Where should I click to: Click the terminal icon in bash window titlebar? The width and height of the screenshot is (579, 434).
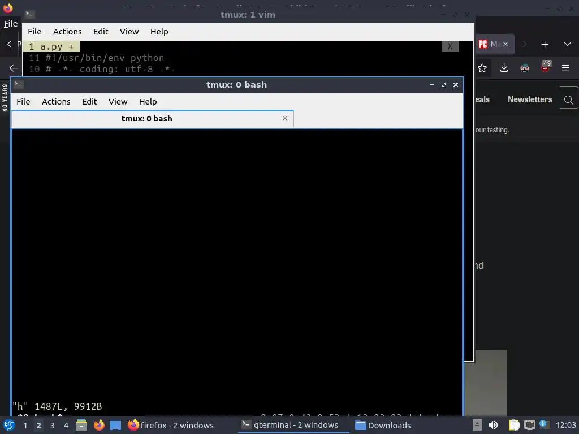(x=18, y=85)
